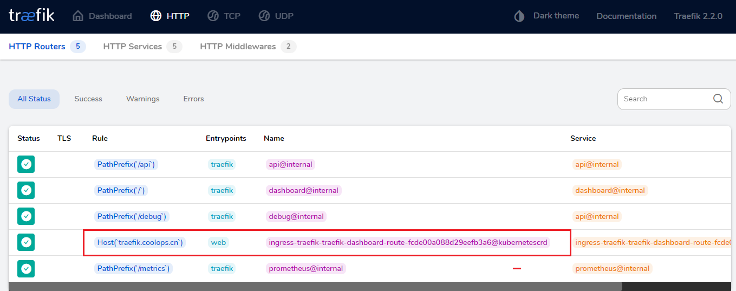This screenshot has height=291, width=736.
Task: Click api@internal service in the debug row
Action: tap(597, 216)
